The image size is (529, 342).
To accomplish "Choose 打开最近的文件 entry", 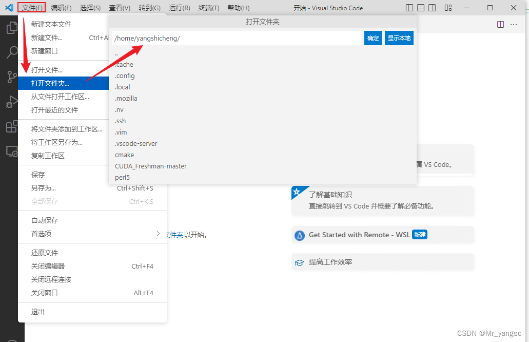I will [64, 110].
